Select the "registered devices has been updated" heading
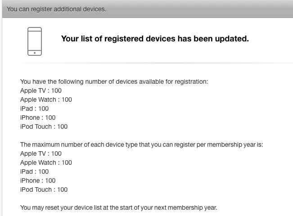This screenshot has height=216, width=293. [x=155, y=39]
